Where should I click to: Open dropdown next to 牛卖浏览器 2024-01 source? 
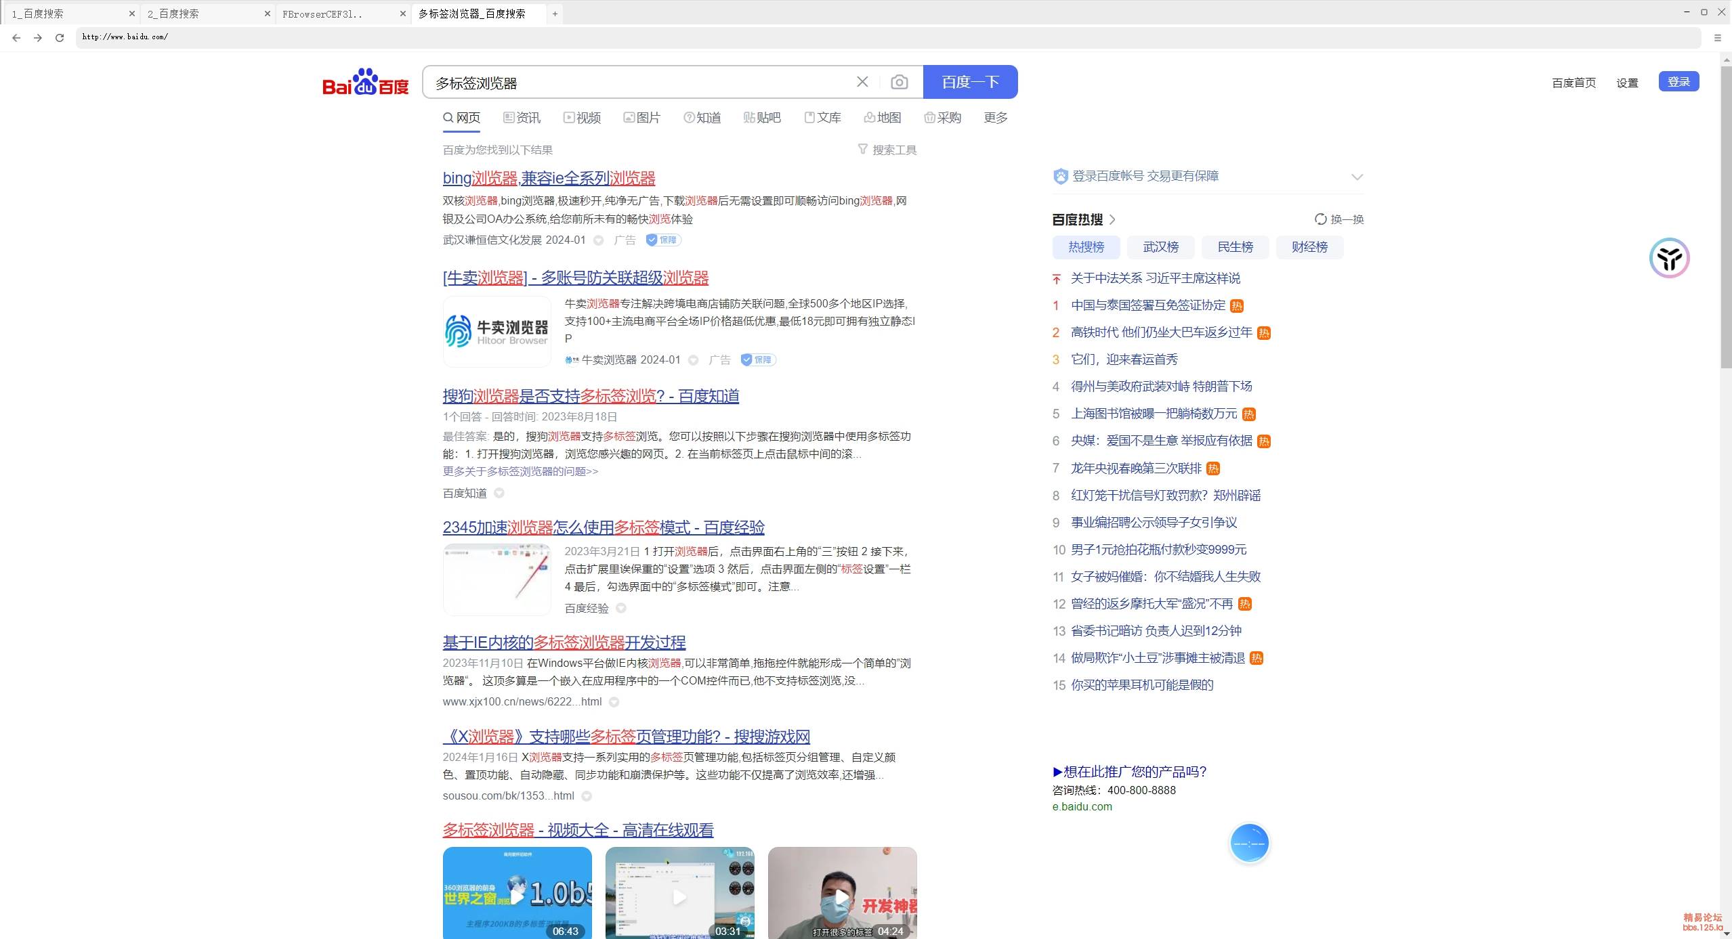pos(693,360)
